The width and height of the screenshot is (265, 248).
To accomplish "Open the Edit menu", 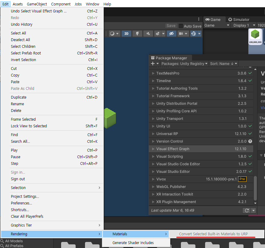I will pos(5,4).
